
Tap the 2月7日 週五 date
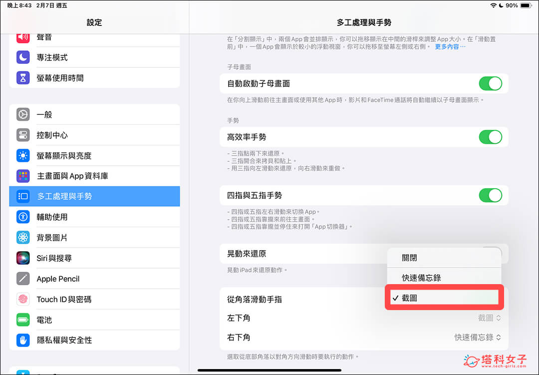(x=52, y=5)
